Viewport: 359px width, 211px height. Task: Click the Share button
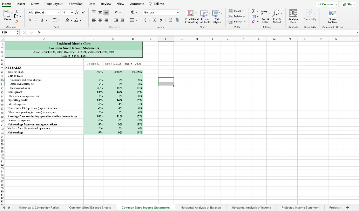(348, 3)
